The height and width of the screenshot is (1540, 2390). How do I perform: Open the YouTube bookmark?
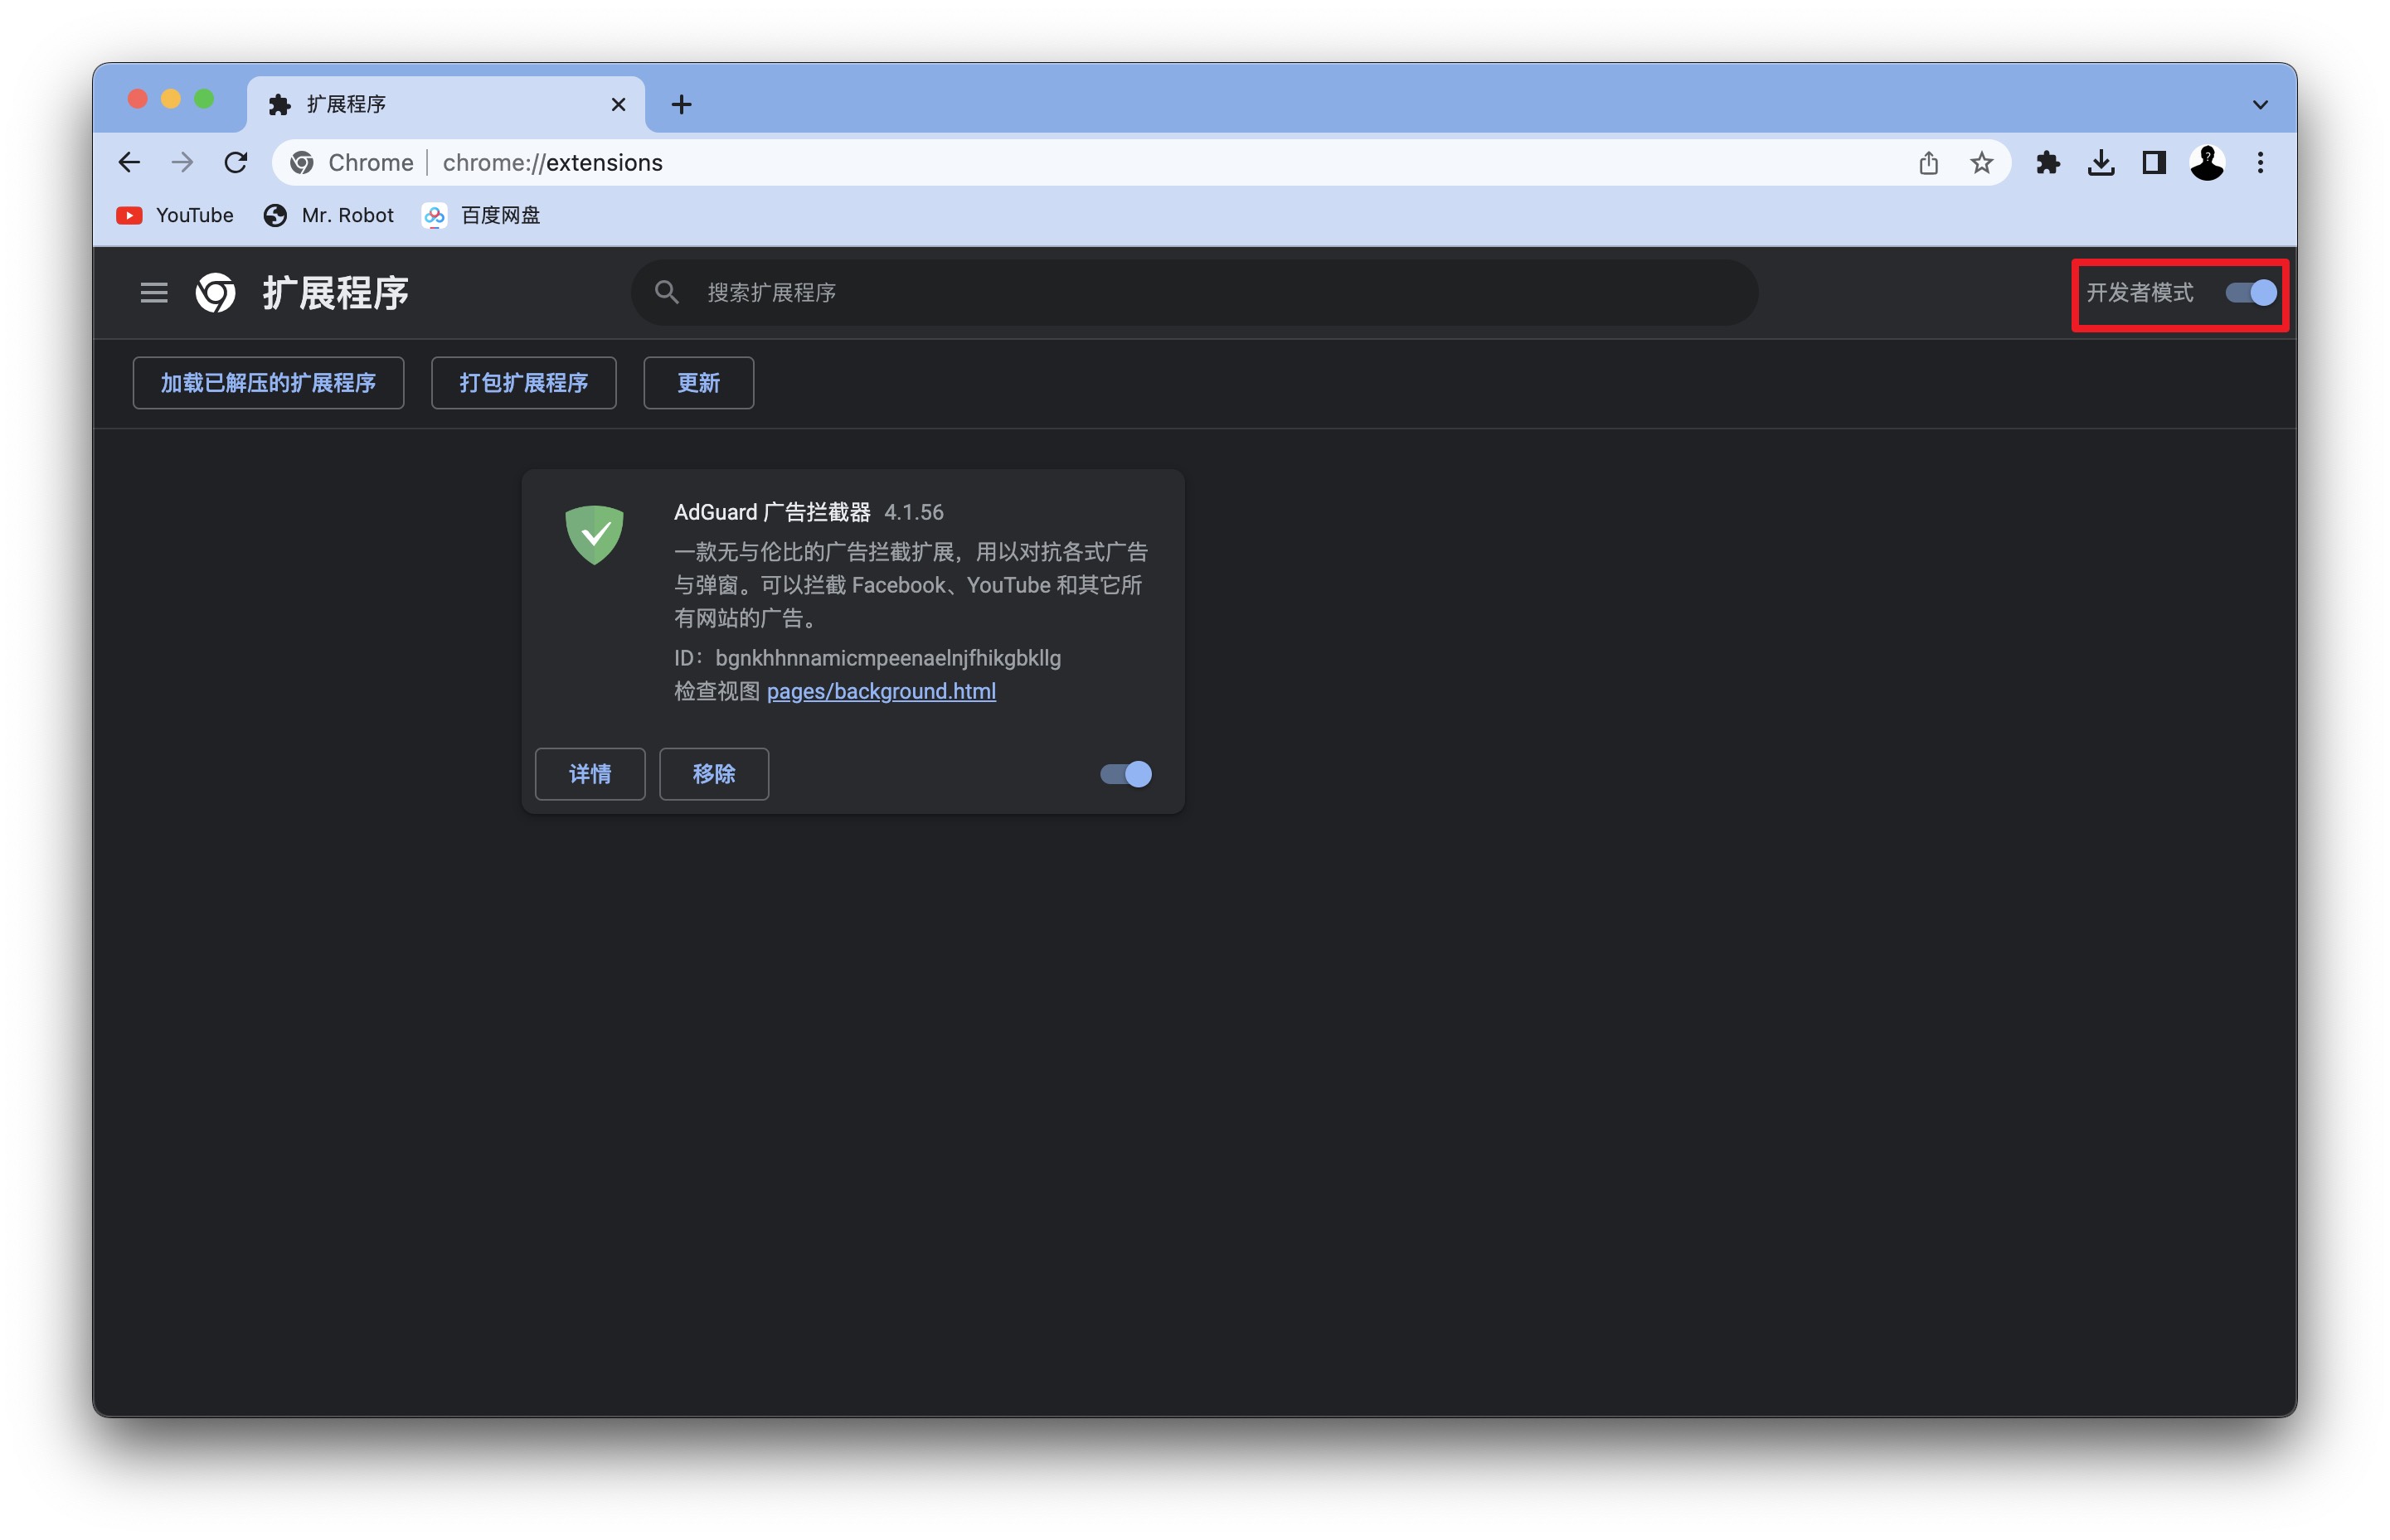tap(176, 216)
